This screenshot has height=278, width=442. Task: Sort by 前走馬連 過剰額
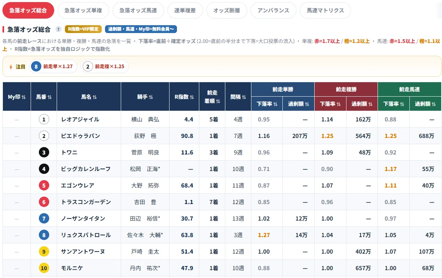(x=425, y=104)
